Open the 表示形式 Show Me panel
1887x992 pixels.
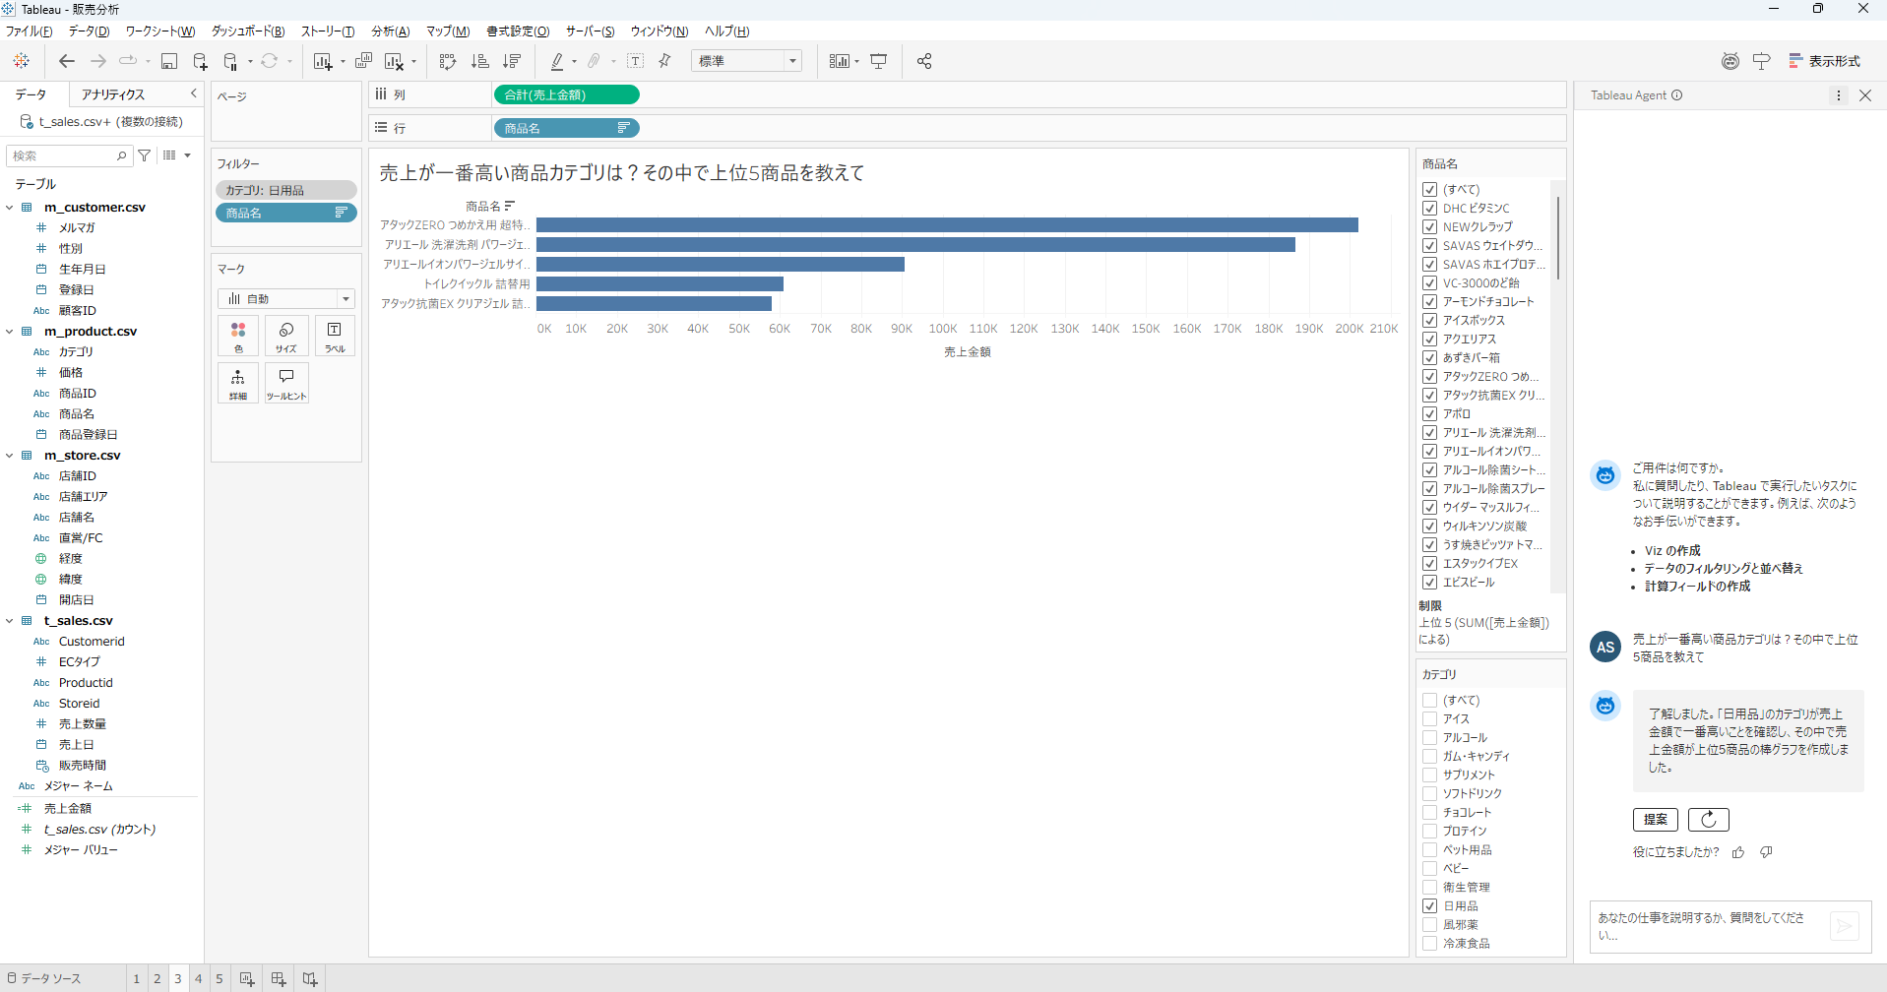point(1824,61)
